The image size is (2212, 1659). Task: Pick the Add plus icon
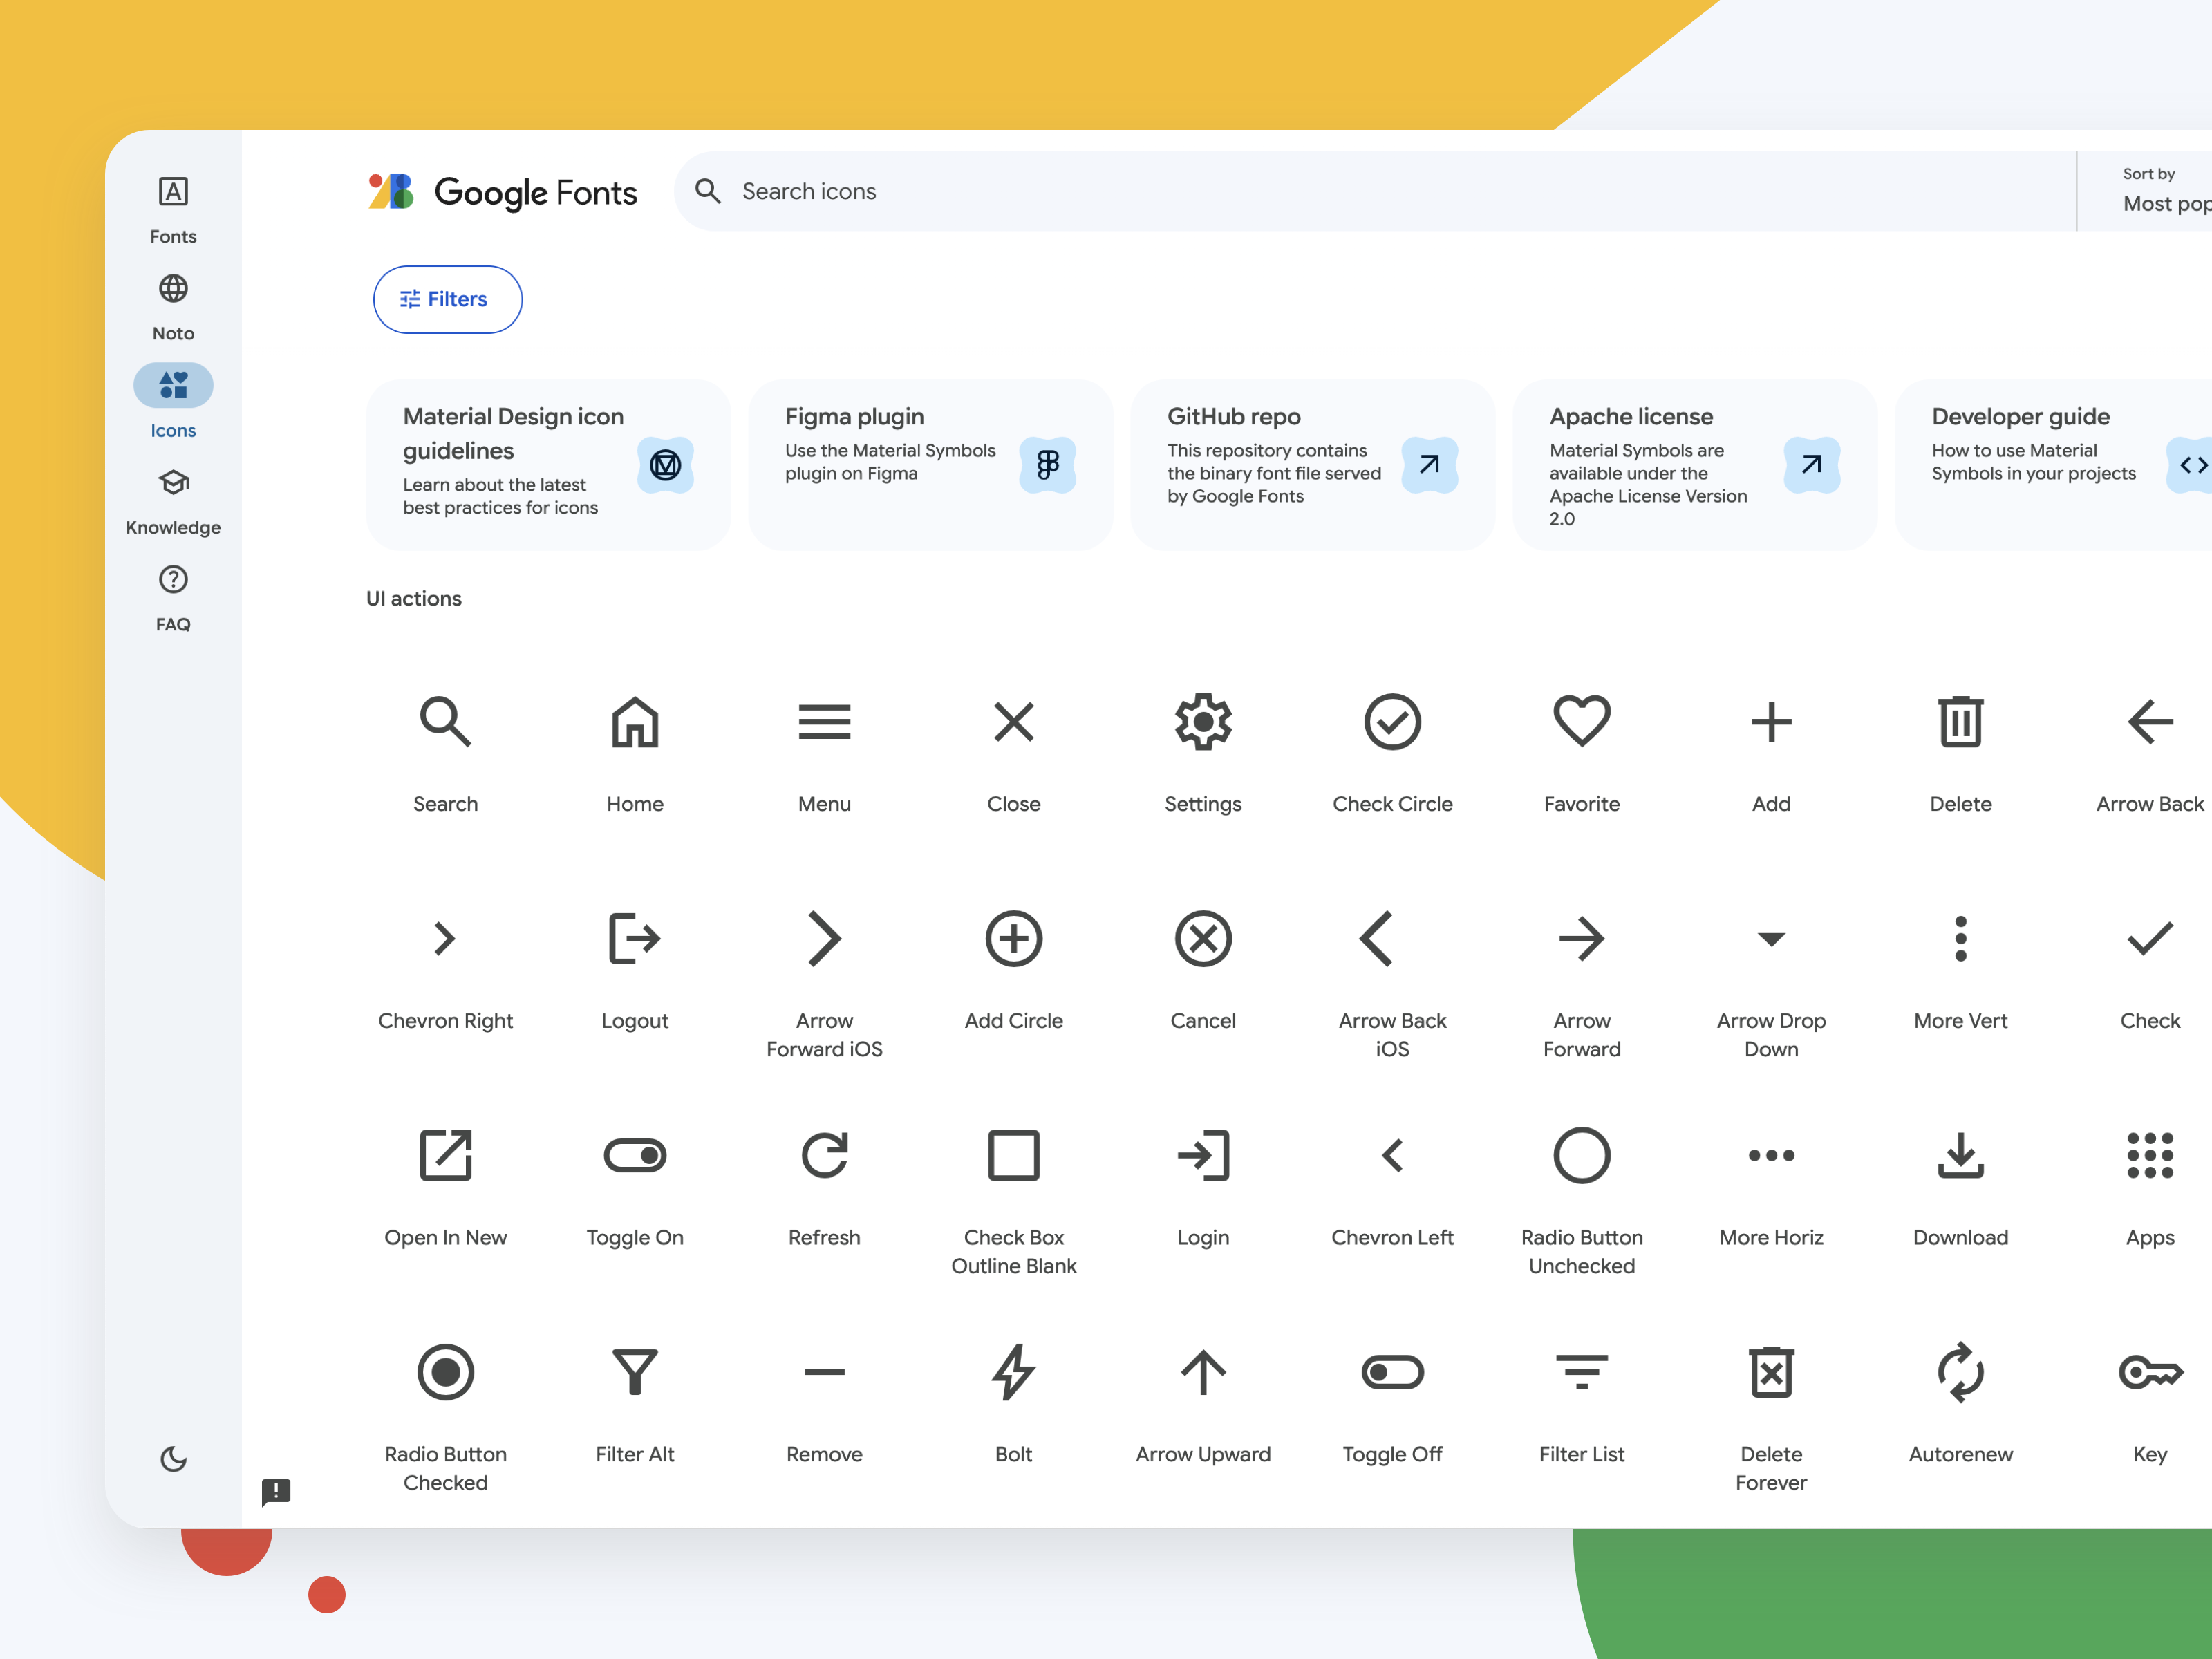click(x=1771, y=722)
